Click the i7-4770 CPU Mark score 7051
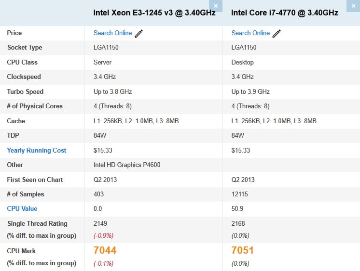The width and height of the screenshot is (360, 271). 242,250
